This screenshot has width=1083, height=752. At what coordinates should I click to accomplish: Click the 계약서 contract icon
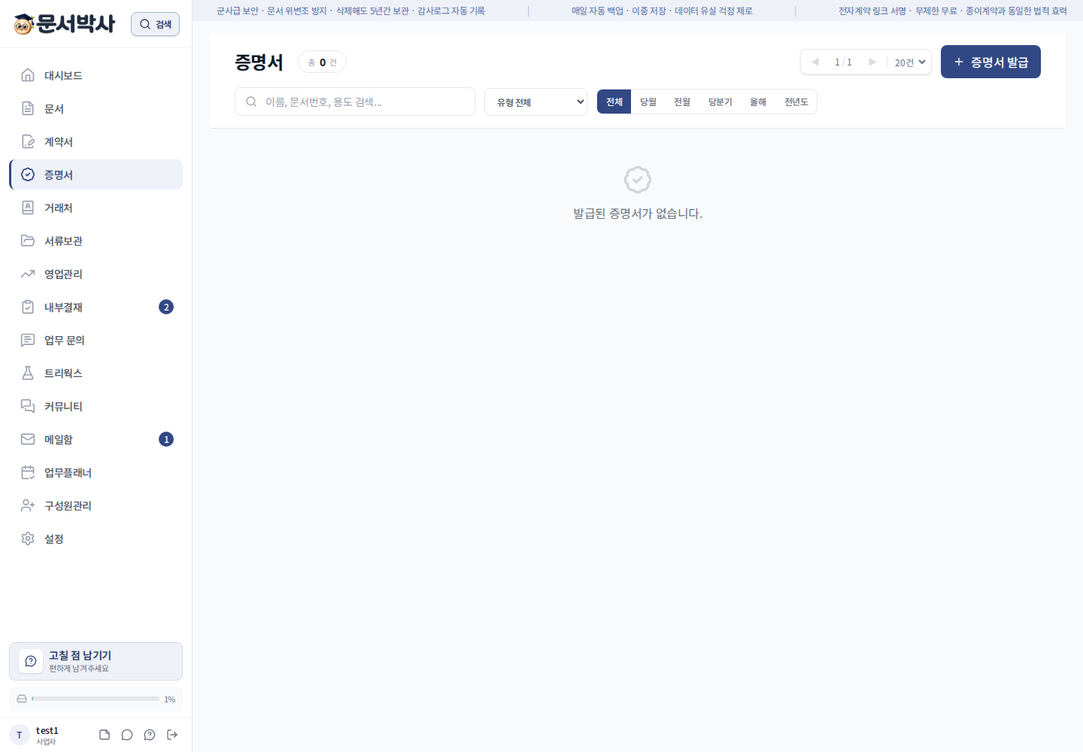[28, 141]
